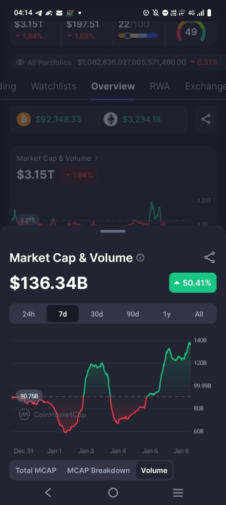This screenshot has width=226, height=505.
Task: Grab the bottom sheet drag handle
Action: coord(112,231)
